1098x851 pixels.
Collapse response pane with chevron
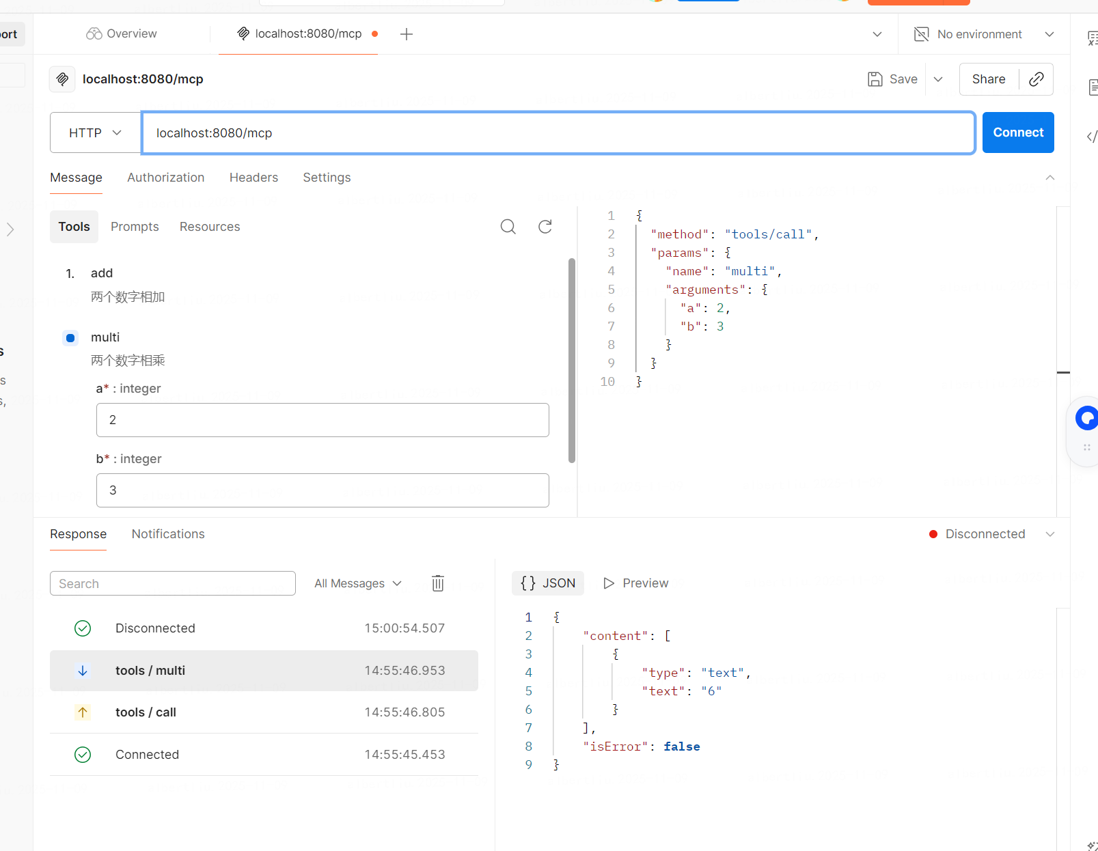click(x=1050, y=534)
